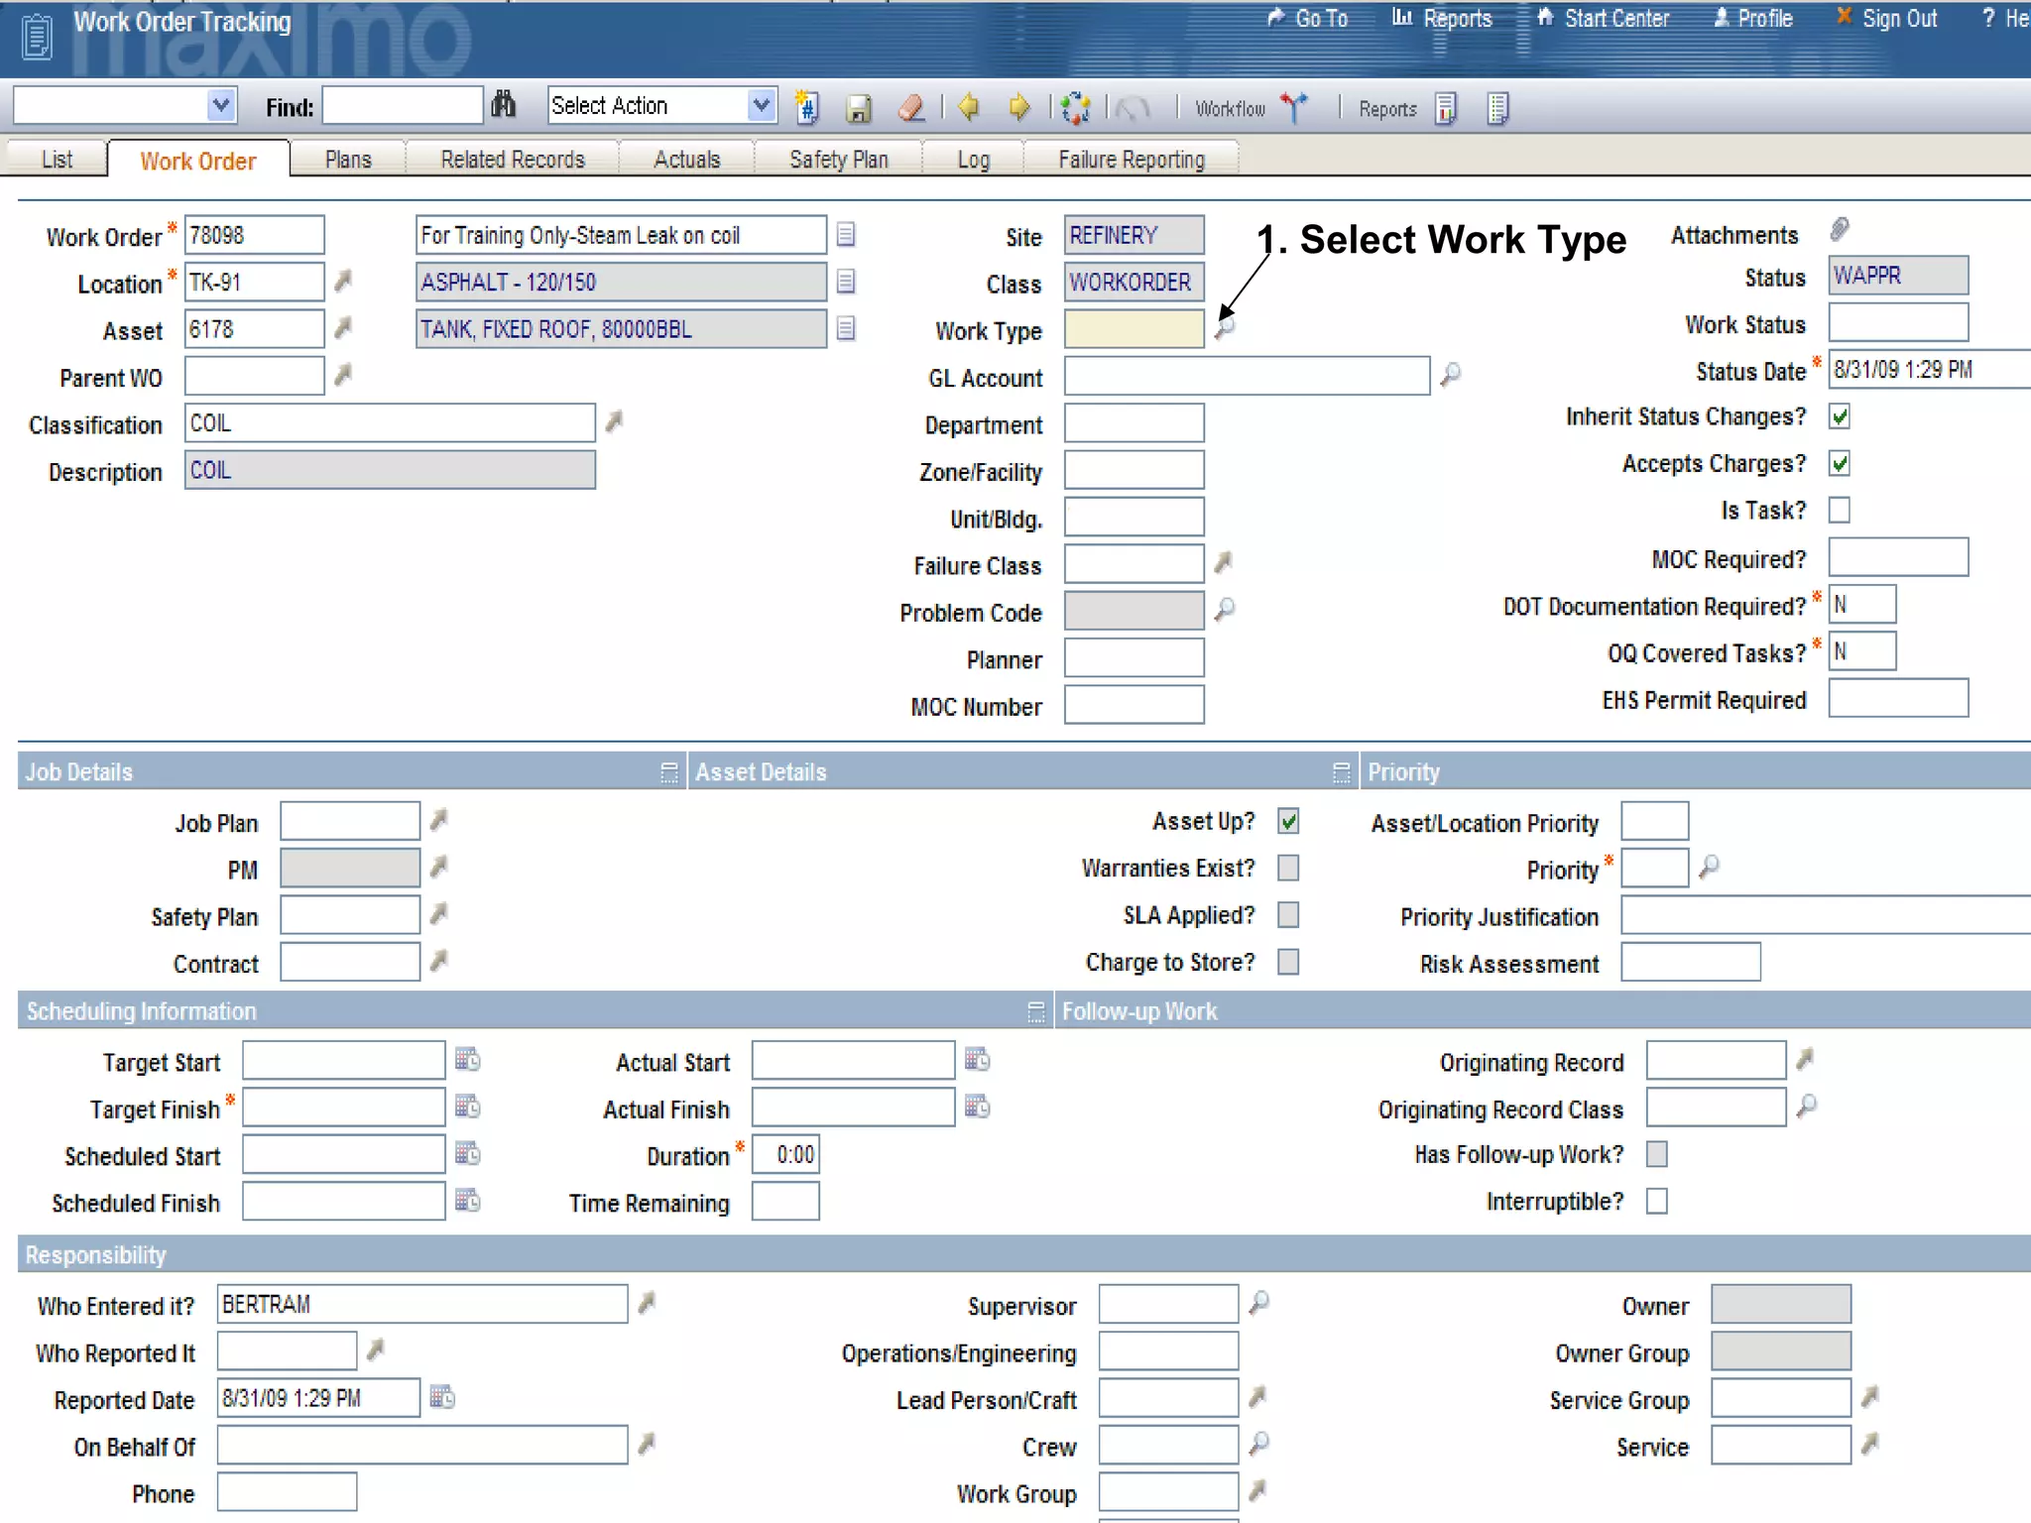Open the Crew lookup magnifier
The height and width of the screenshot is (1523, 2031).
click(x=1259, y=1444)
